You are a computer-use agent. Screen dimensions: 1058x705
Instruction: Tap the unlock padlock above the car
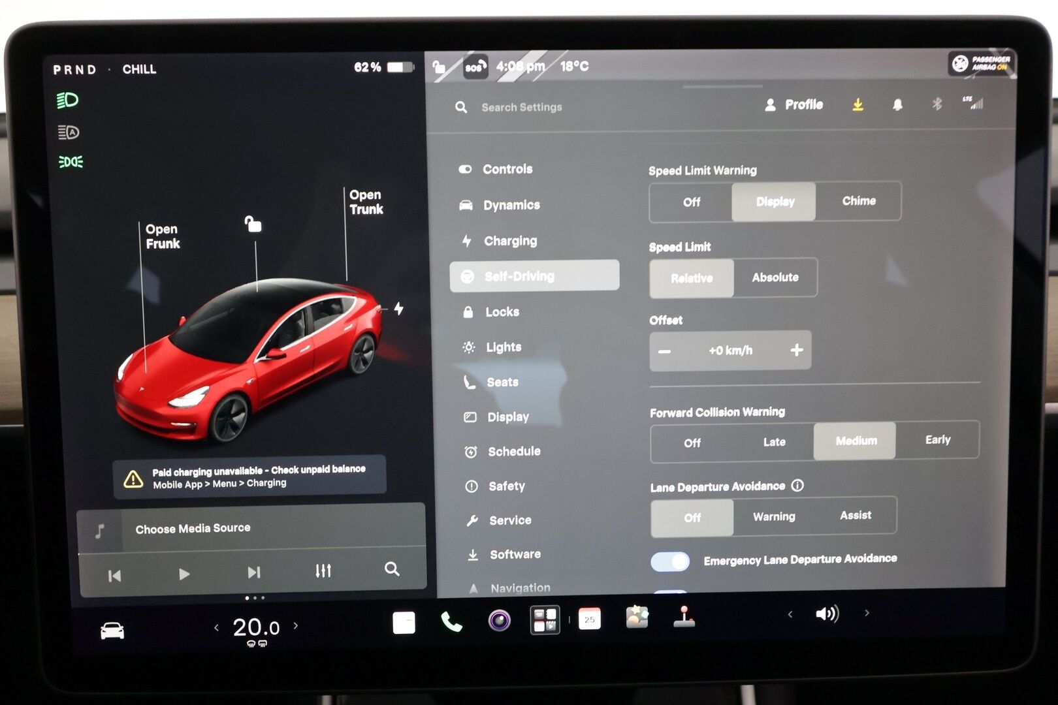(253, 224)
